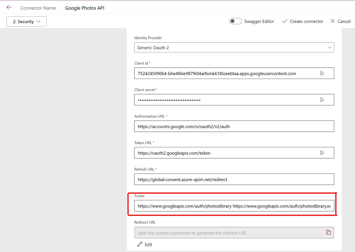The image size is (355, 252).
Task: Click the parameter icon in Client secret field
Action: [322, 100]
